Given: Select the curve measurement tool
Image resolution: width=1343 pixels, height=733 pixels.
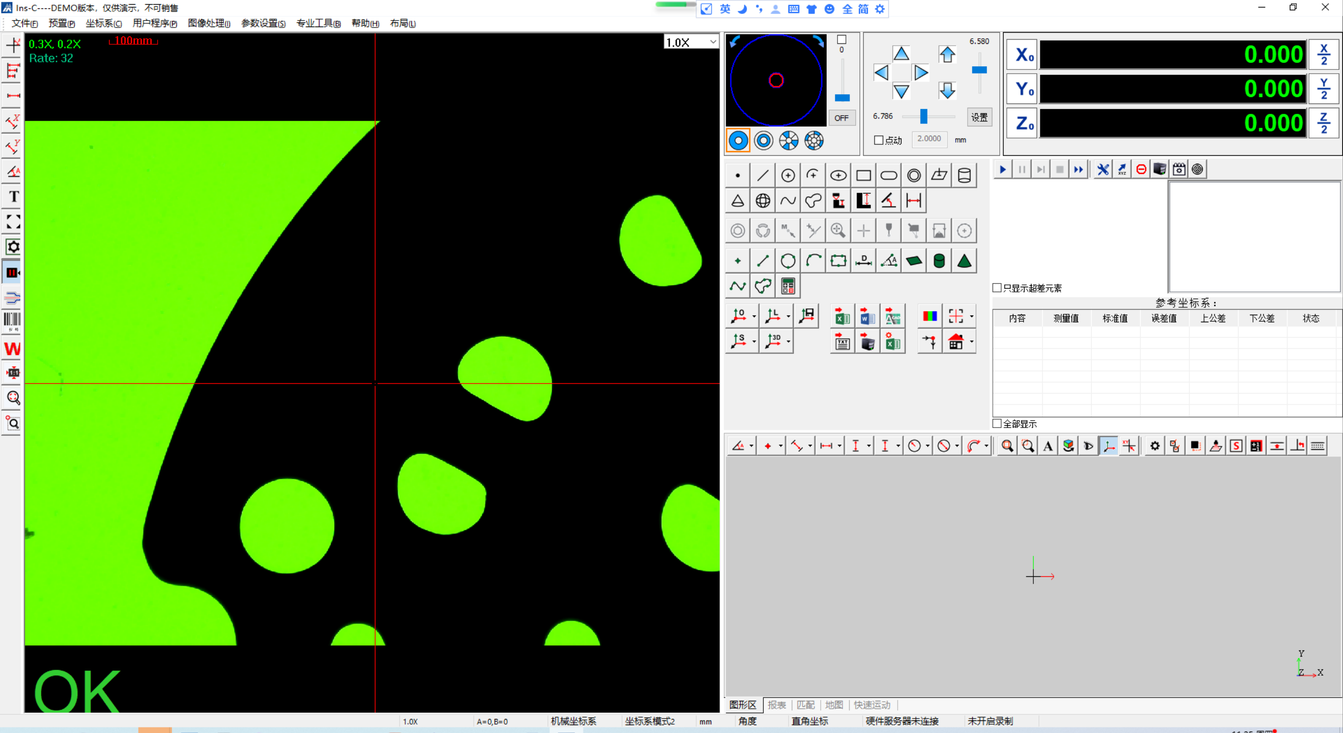Looking at the screenshot, I should (x=788, y=201).
